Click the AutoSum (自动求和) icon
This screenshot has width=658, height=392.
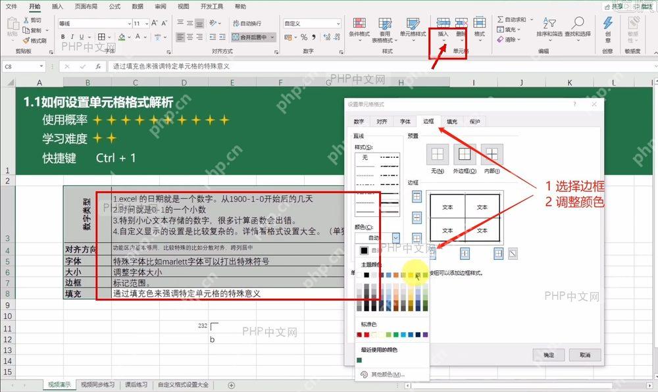[x=500, y=20]
